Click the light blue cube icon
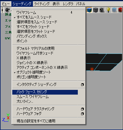 click(114, 10)
